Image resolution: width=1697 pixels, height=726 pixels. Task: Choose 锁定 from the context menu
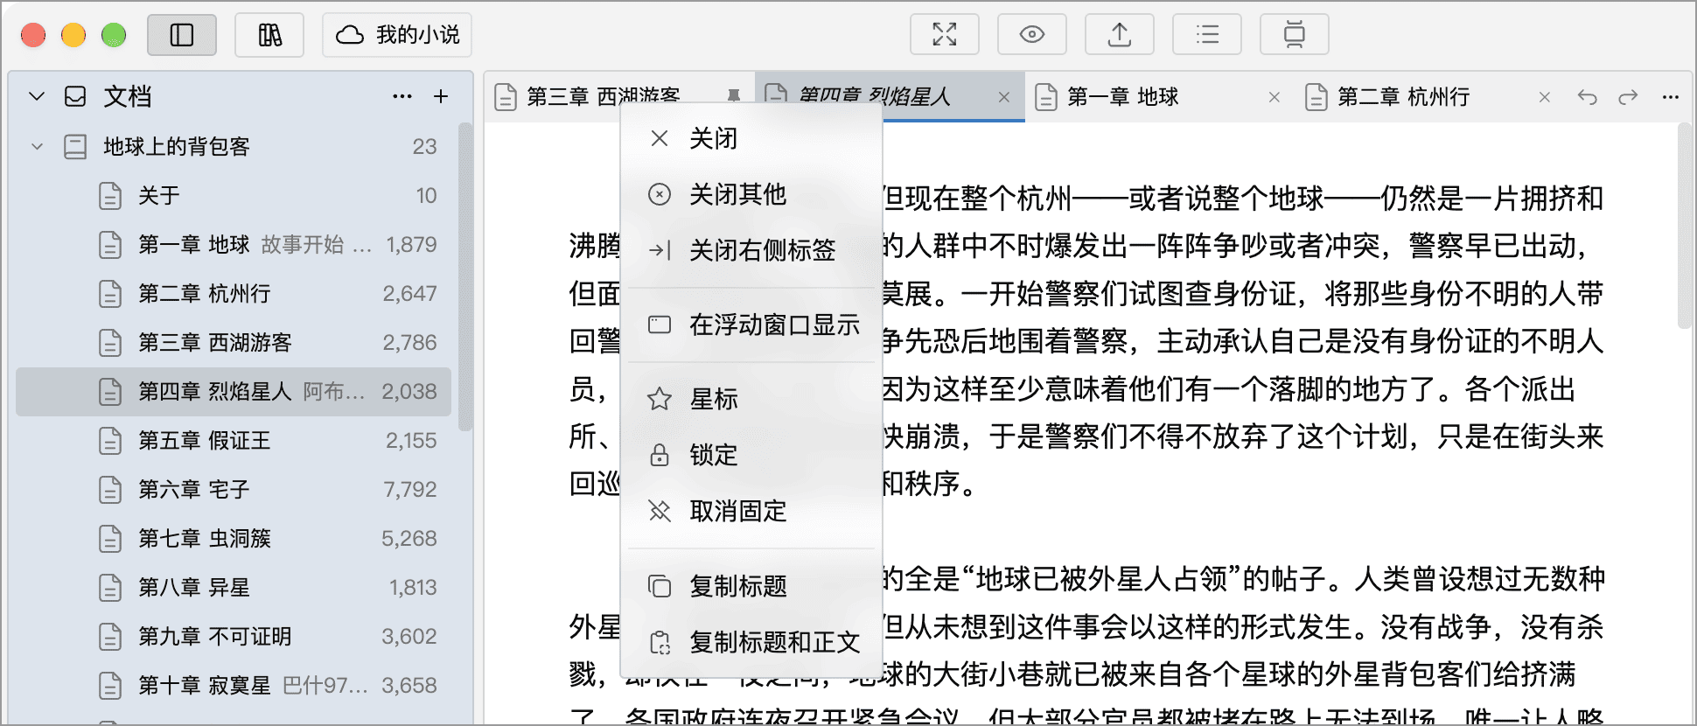click(x=751, y=455)
